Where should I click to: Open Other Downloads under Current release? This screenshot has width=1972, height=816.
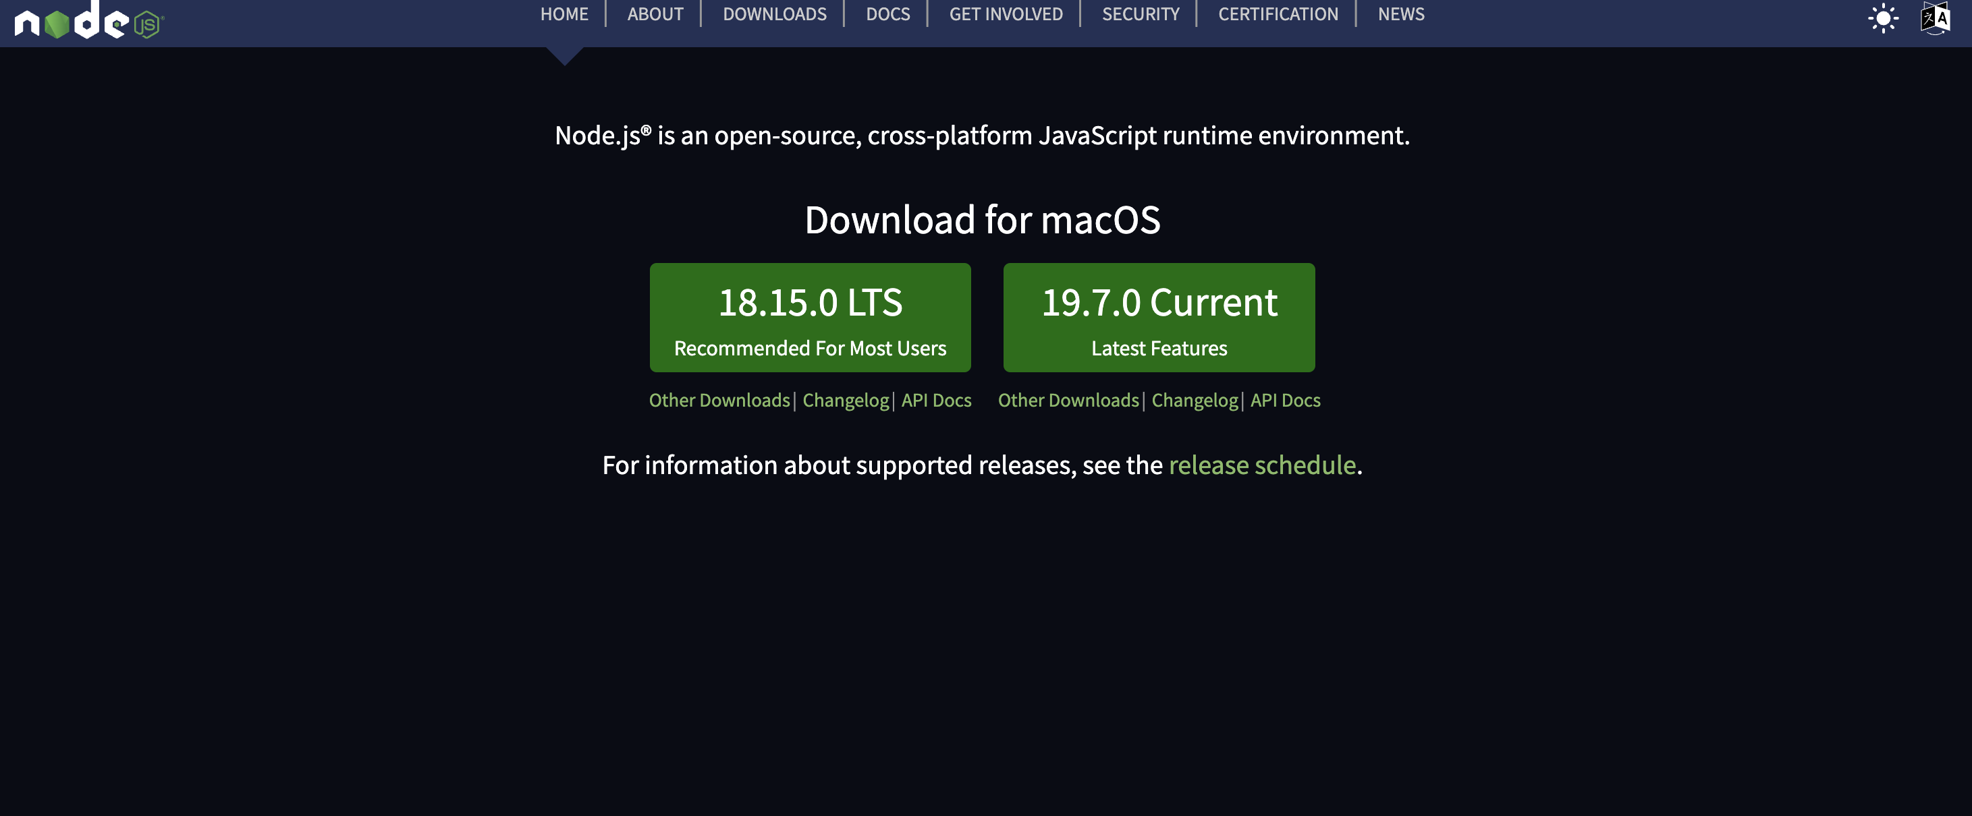click(x=1068, y=400)
